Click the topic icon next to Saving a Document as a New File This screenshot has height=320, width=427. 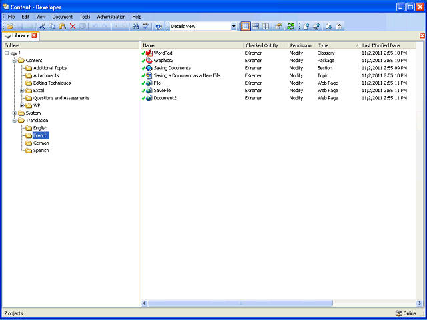click(x=149, y=75)
